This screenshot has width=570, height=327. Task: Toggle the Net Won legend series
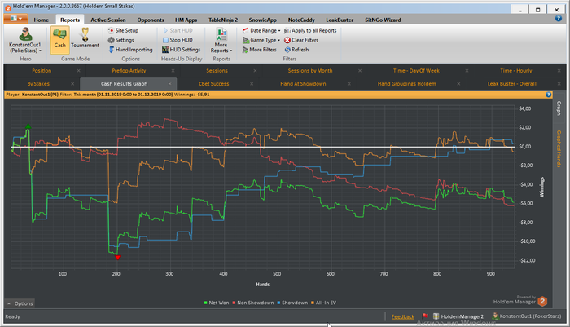pyautogui.click(x=217, y=303)
